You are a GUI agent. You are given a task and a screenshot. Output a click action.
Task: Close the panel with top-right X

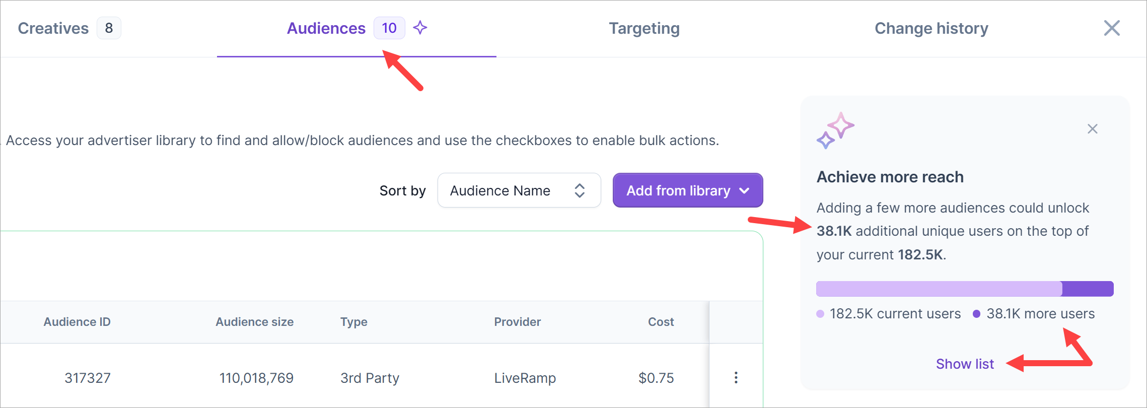(1111, 28)
